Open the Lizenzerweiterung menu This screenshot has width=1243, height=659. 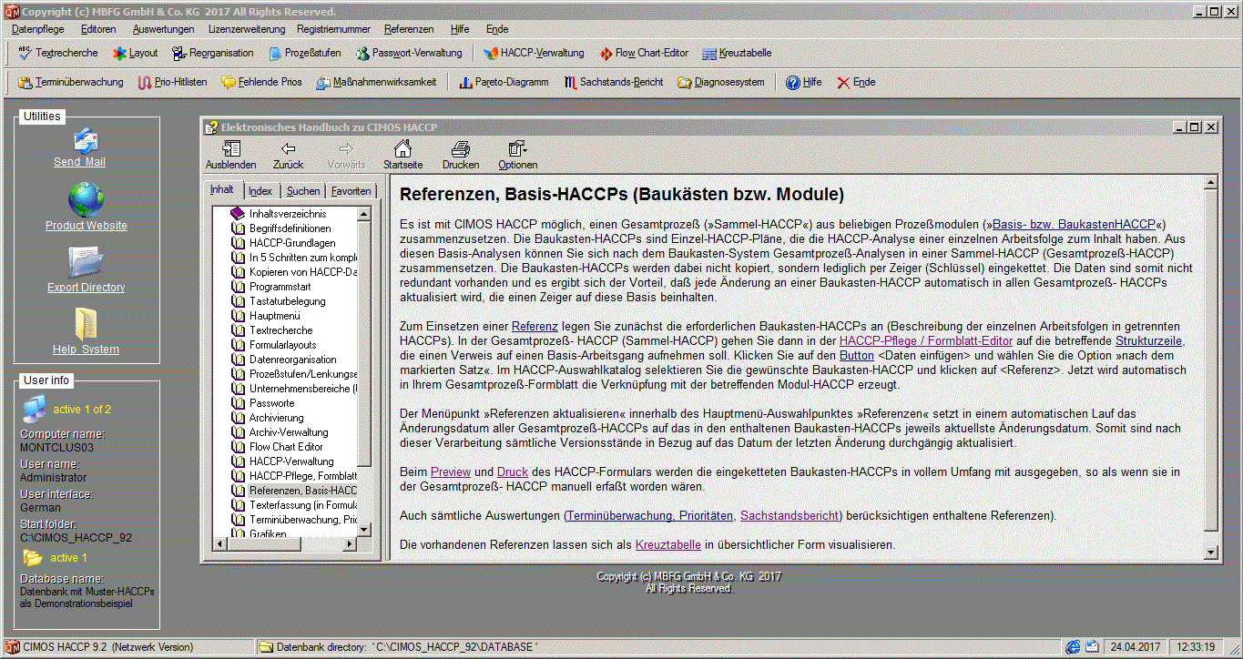pyautogui.click(x=247, y=29)
